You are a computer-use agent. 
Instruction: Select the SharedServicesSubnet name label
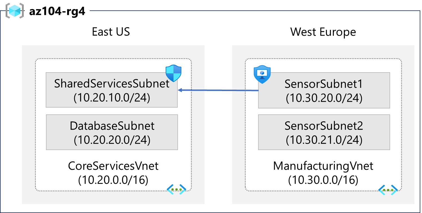pos(112,83)
